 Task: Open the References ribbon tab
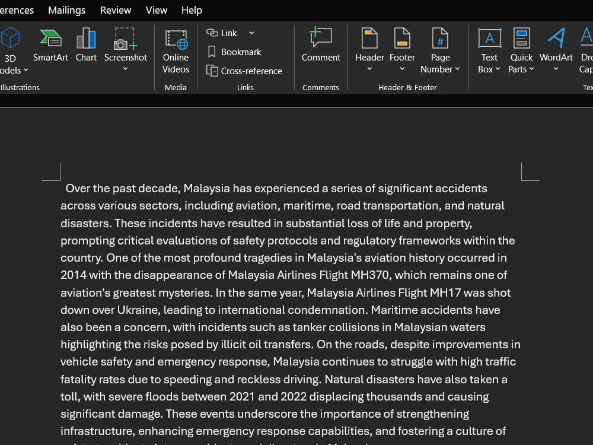click(17, 10)
